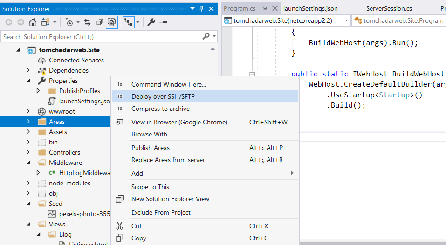Viewport: 446px width, 245px height.
Task: Click the Back navigation arrow in Solution Explorer
Action: (x=8, y=22)
